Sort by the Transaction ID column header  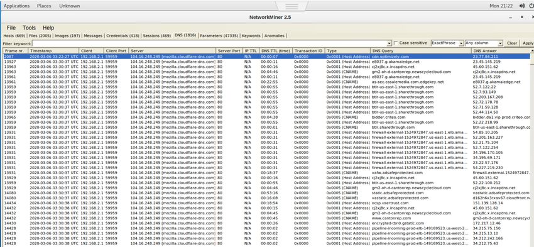308,51
